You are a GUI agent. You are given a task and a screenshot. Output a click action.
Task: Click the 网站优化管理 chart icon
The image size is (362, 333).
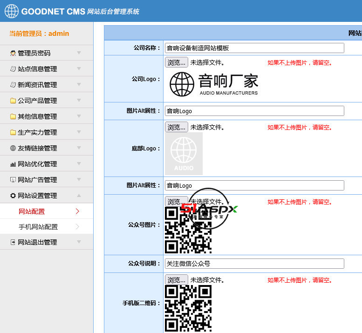13,164
